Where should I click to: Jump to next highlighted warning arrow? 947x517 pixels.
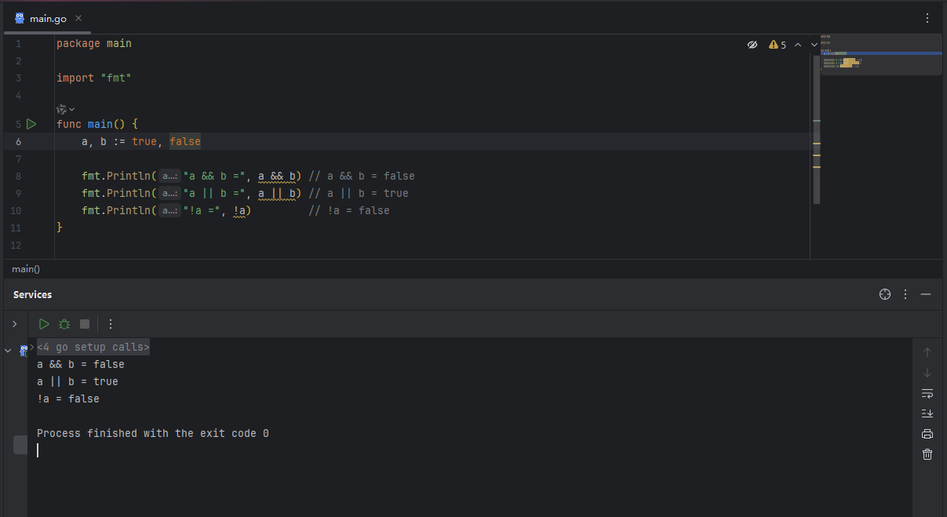point(814,45)
